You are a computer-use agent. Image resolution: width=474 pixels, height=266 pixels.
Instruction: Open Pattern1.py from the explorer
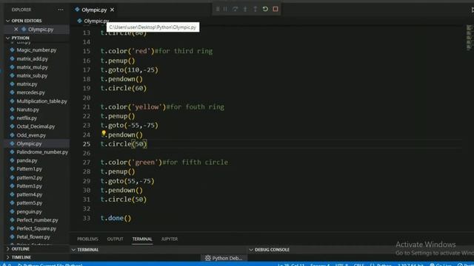click(30, 169)
